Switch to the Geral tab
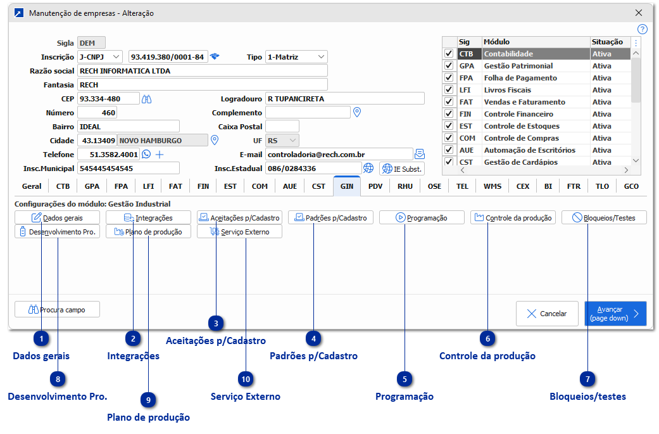 (x=32, y=186)
